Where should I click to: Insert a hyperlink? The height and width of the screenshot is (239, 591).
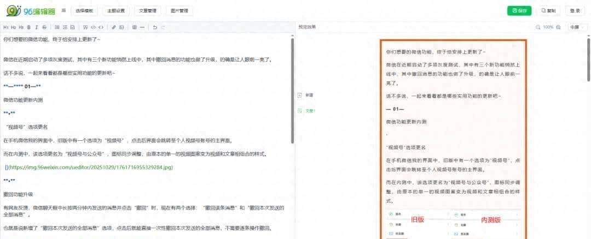114,27
